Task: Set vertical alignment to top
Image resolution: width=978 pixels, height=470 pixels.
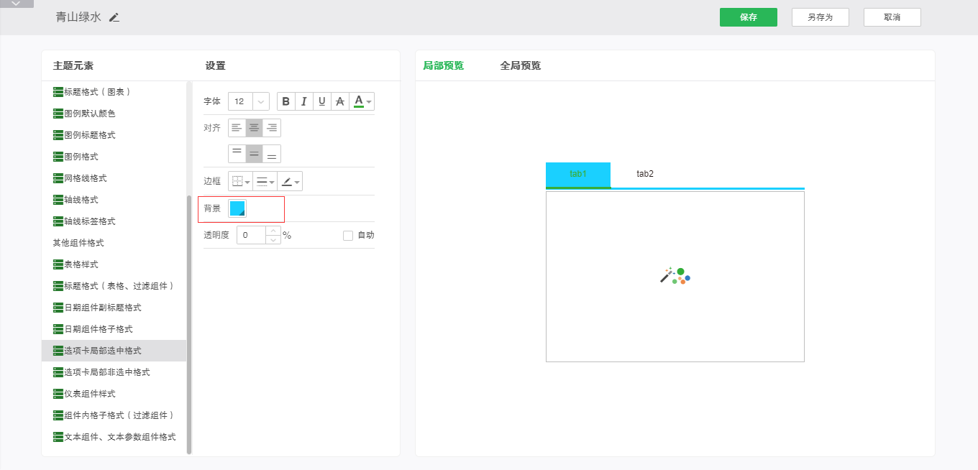Action: (x=237, y=154)
